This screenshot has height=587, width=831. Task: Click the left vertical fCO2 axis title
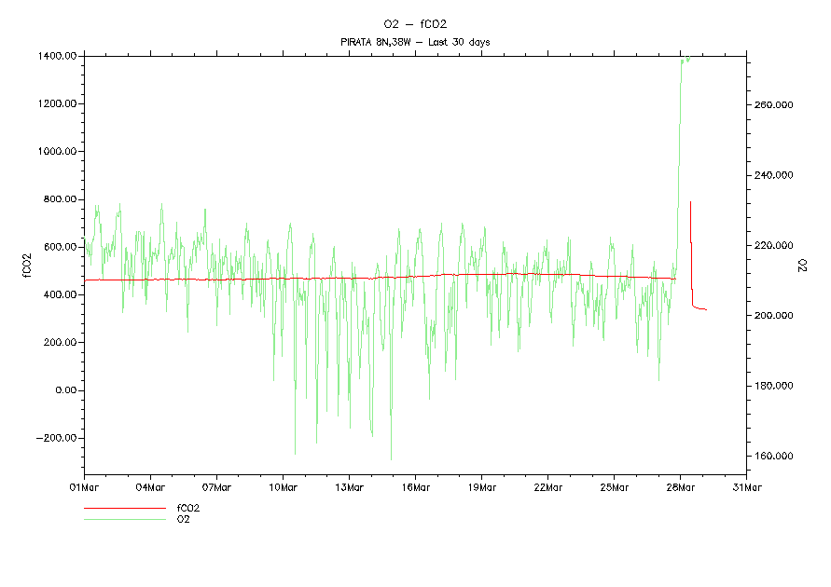pos(27,266)
